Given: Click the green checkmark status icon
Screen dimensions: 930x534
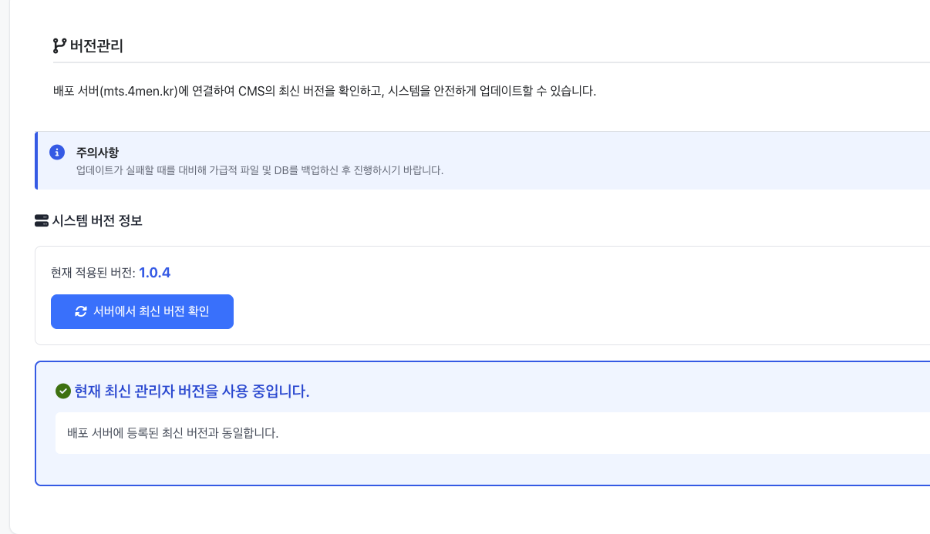Looking at the screenshot, I should click(x=63, y=391).
